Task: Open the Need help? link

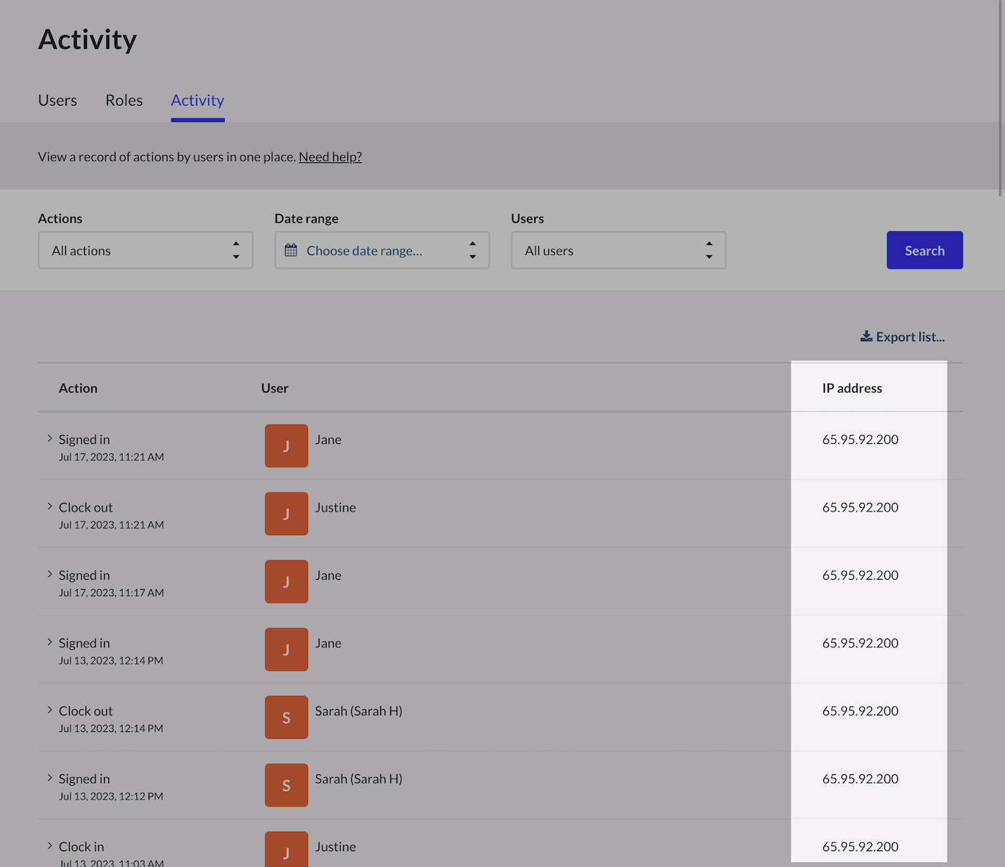Action: tap(330, 157)
